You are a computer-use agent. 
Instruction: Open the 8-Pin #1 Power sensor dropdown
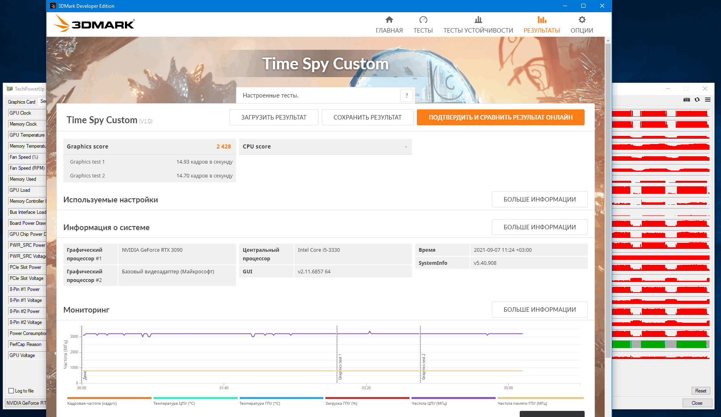(x=27, y=289)
